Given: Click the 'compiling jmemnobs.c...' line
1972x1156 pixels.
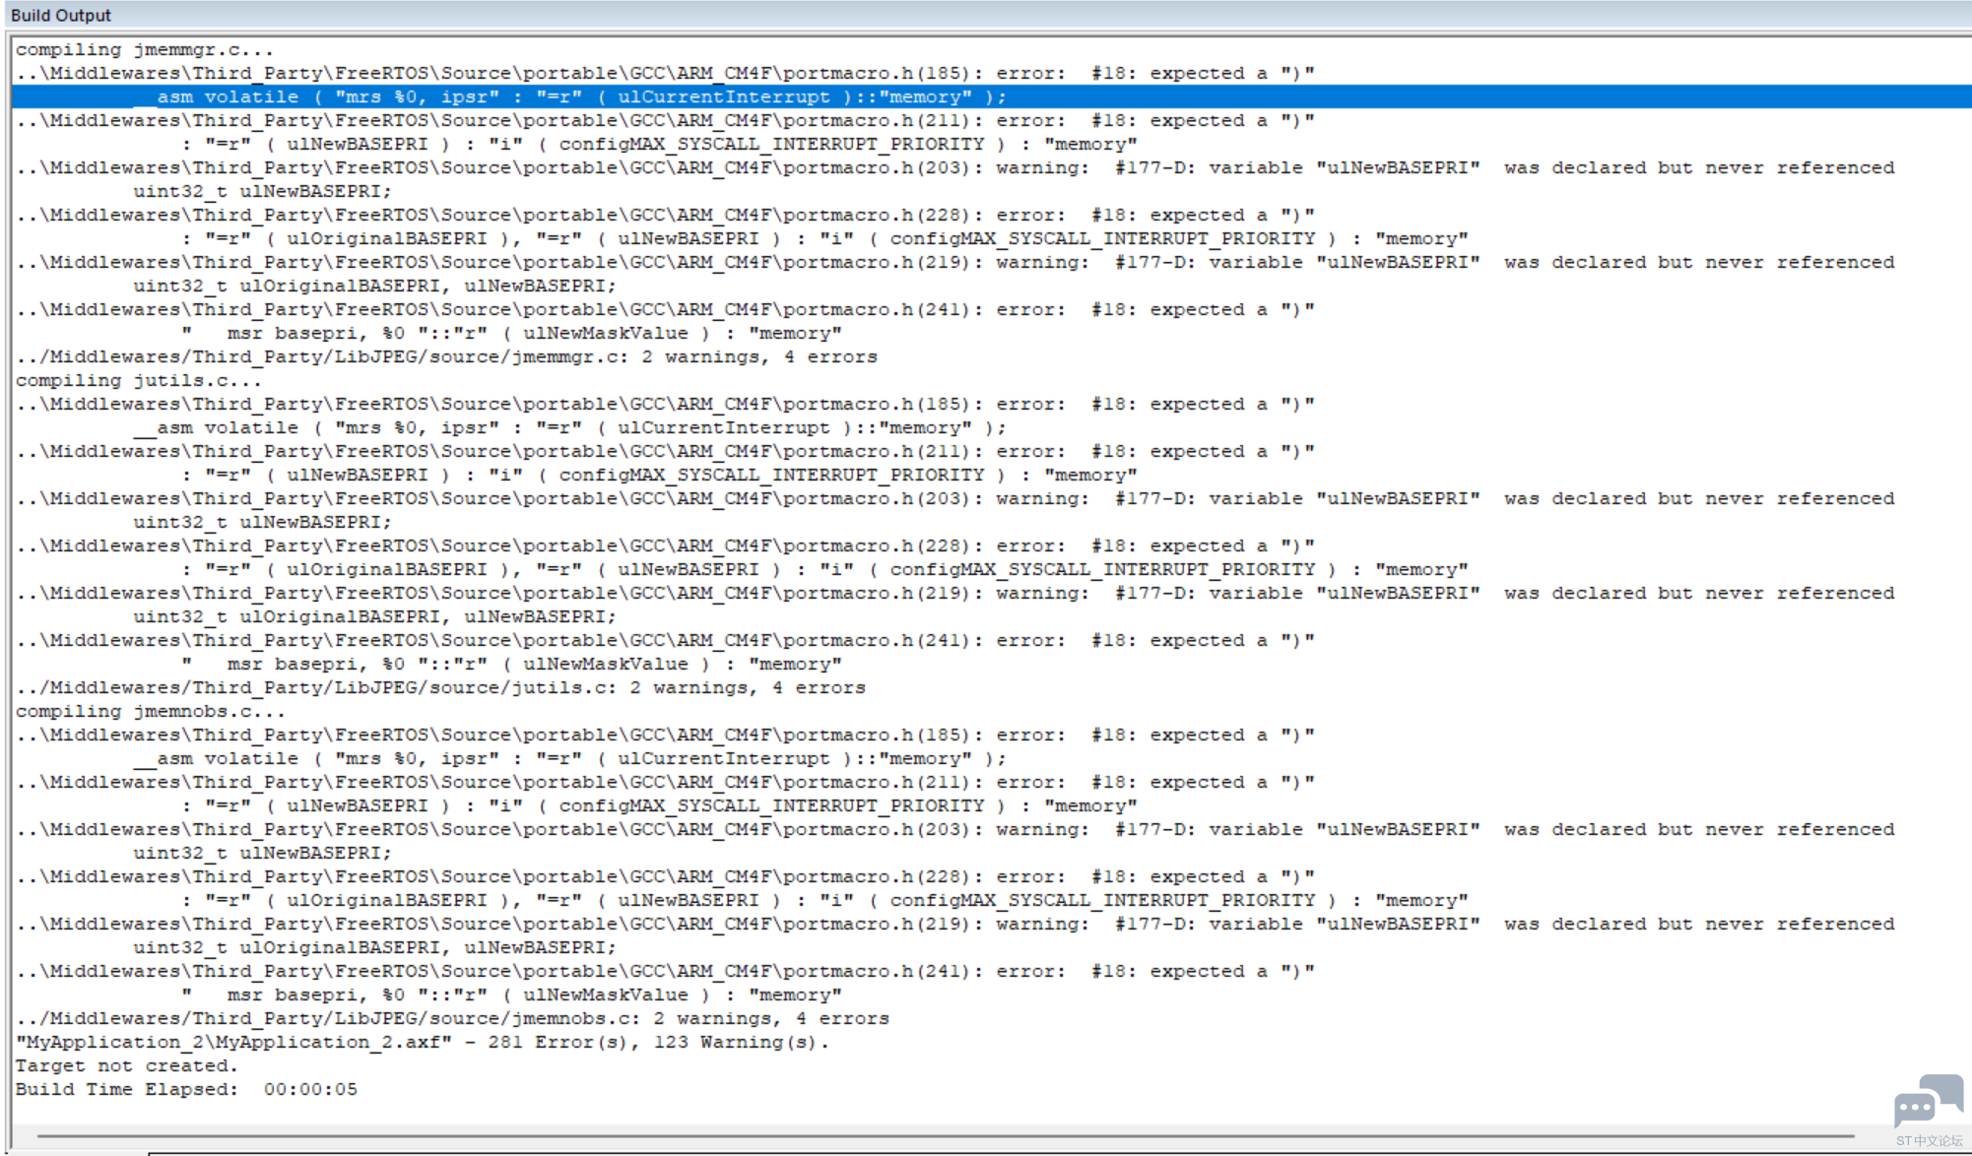Looking at the screenshot, I should click(151, 711).
